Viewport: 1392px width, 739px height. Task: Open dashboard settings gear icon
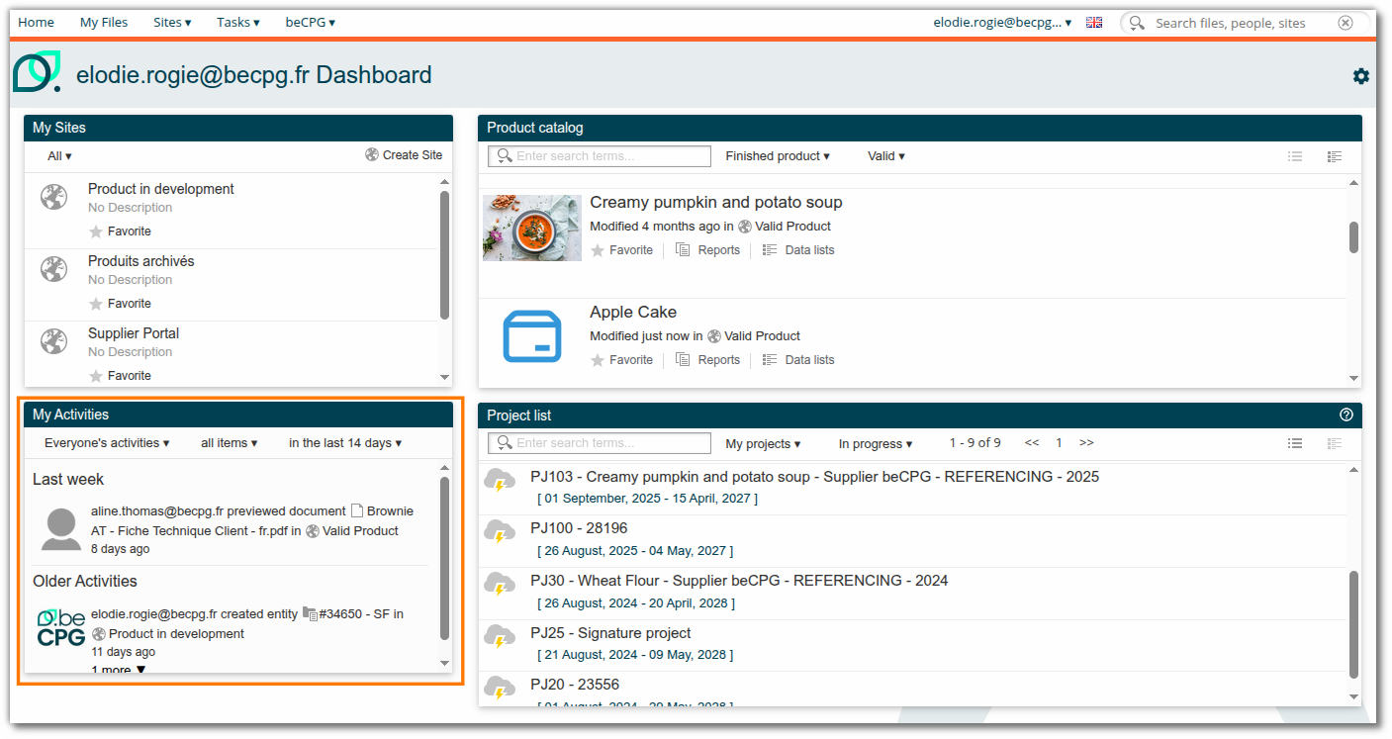(1361, 76)
